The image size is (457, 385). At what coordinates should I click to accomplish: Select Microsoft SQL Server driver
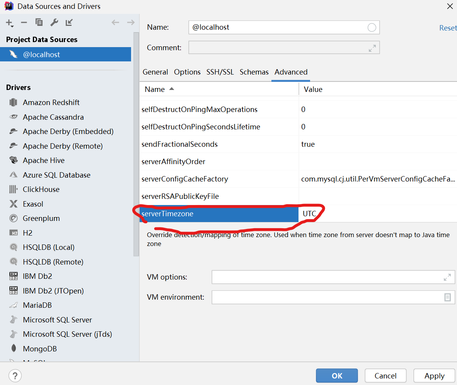(58, 320)
